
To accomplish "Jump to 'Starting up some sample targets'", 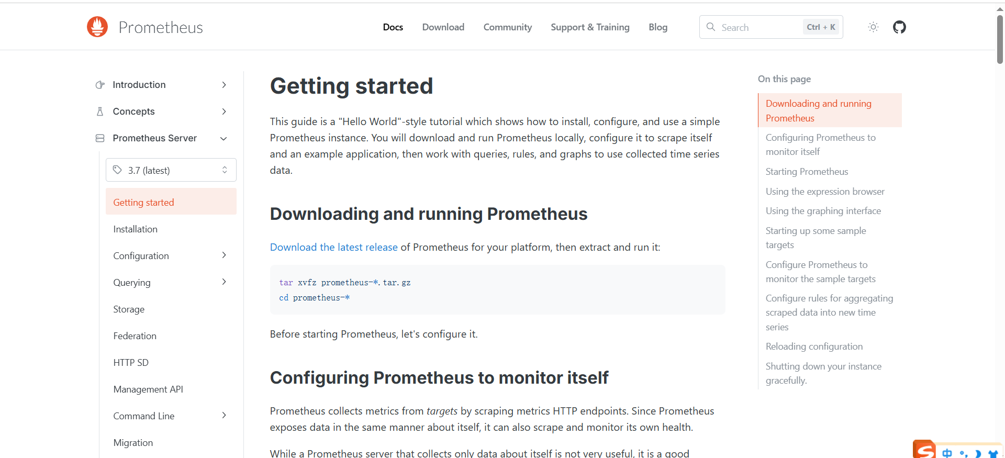I will pos(816,238).
